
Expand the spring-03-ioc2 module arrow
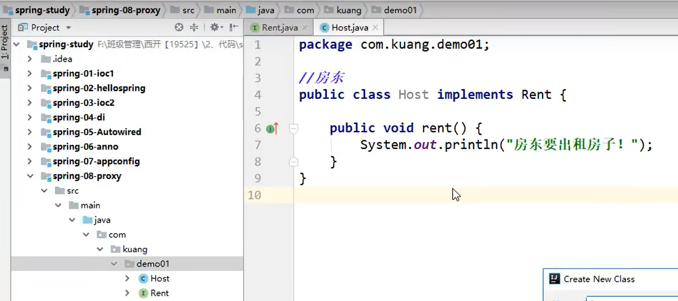(x=30, y=103)
